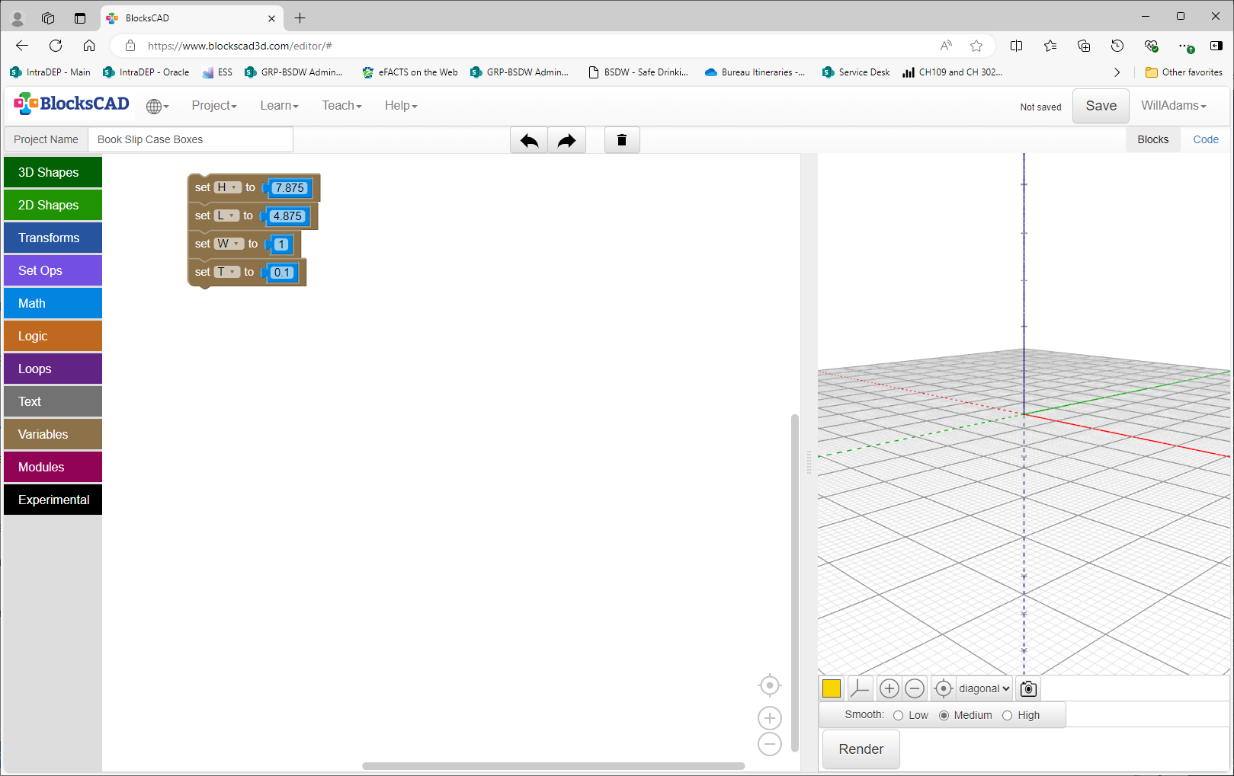Undo the last block edit
The image size is (1234, 776).
pyautogui.click(x=529, y=140)
